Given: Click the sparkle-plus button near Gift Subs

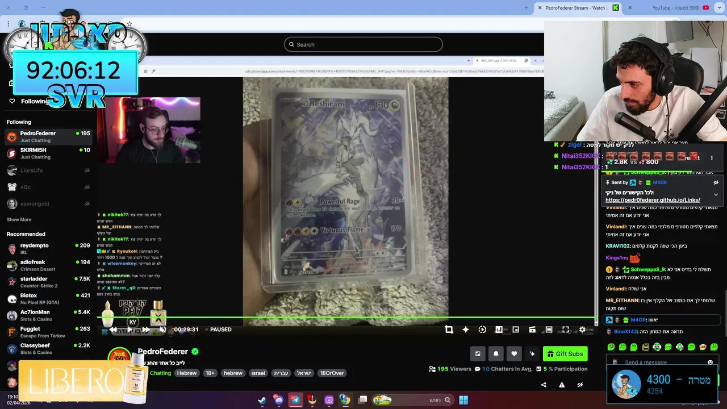Looking at the screenshot, I should (x=532, y=354).
